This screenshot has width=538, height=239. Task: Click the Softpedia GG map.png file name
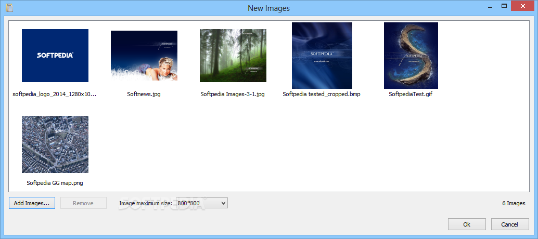pos(55,183)
